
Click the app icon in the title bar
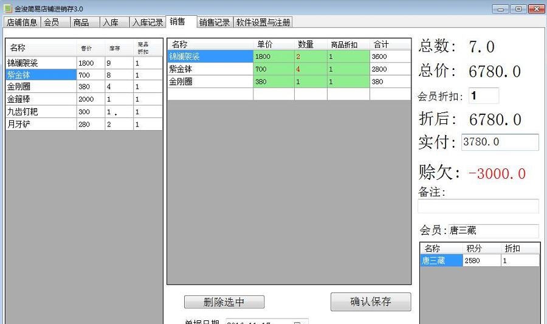[8, 8]
